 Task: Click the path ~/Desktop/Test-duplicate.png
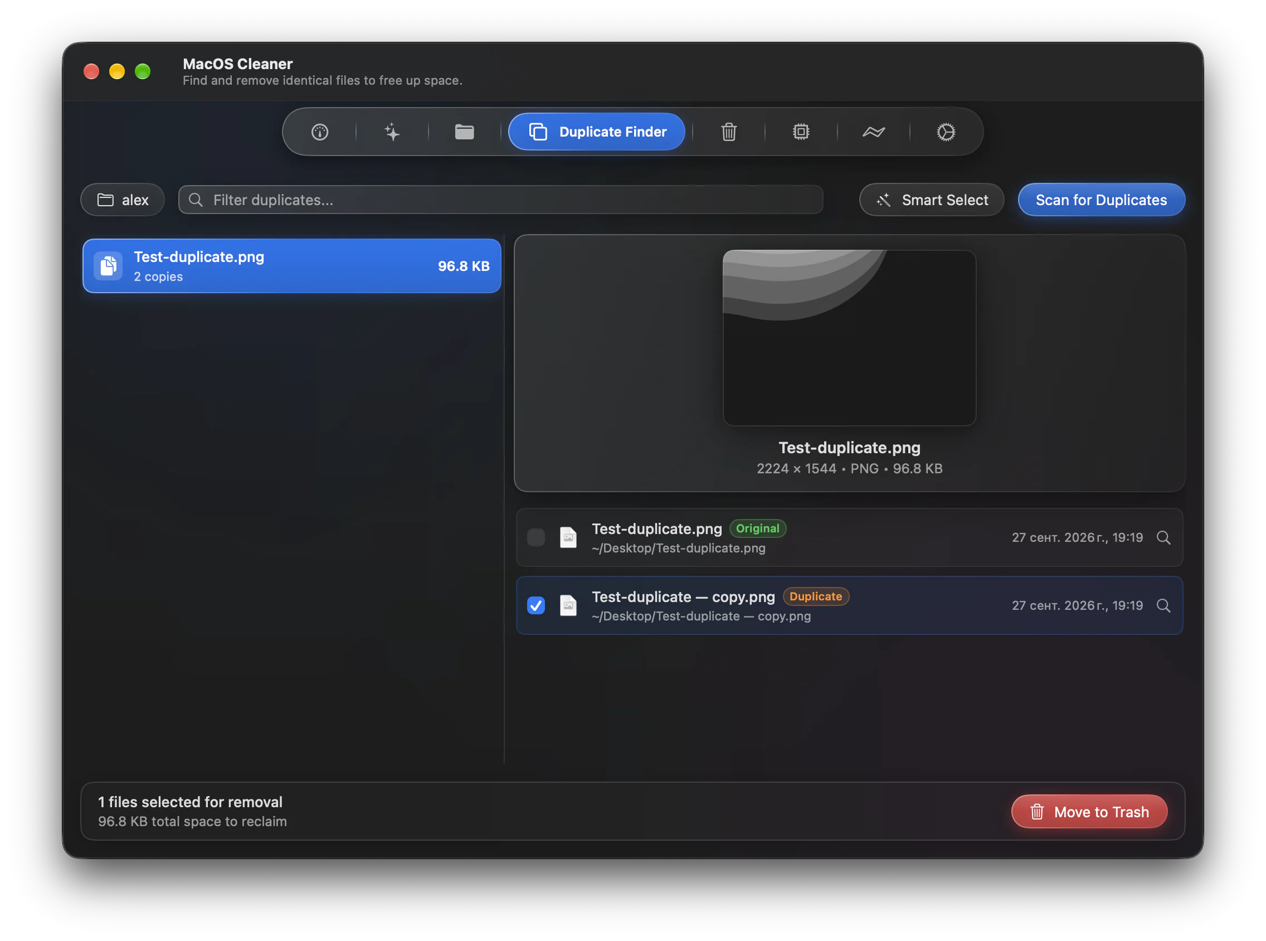[679, 549]
